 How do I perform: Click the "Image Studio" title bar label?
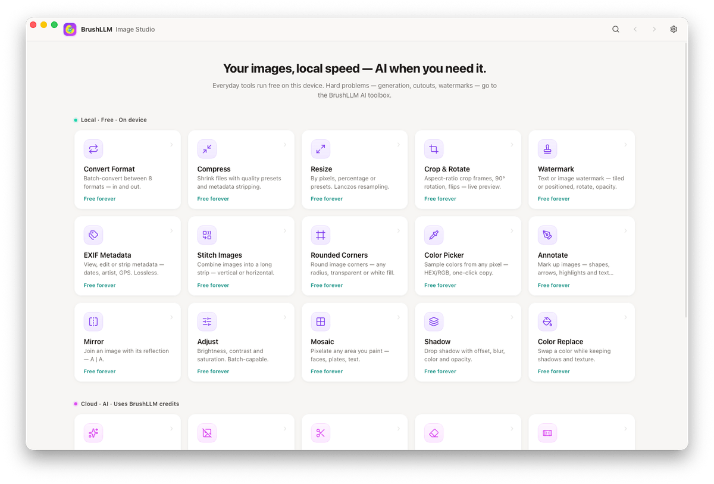[135, 29]
